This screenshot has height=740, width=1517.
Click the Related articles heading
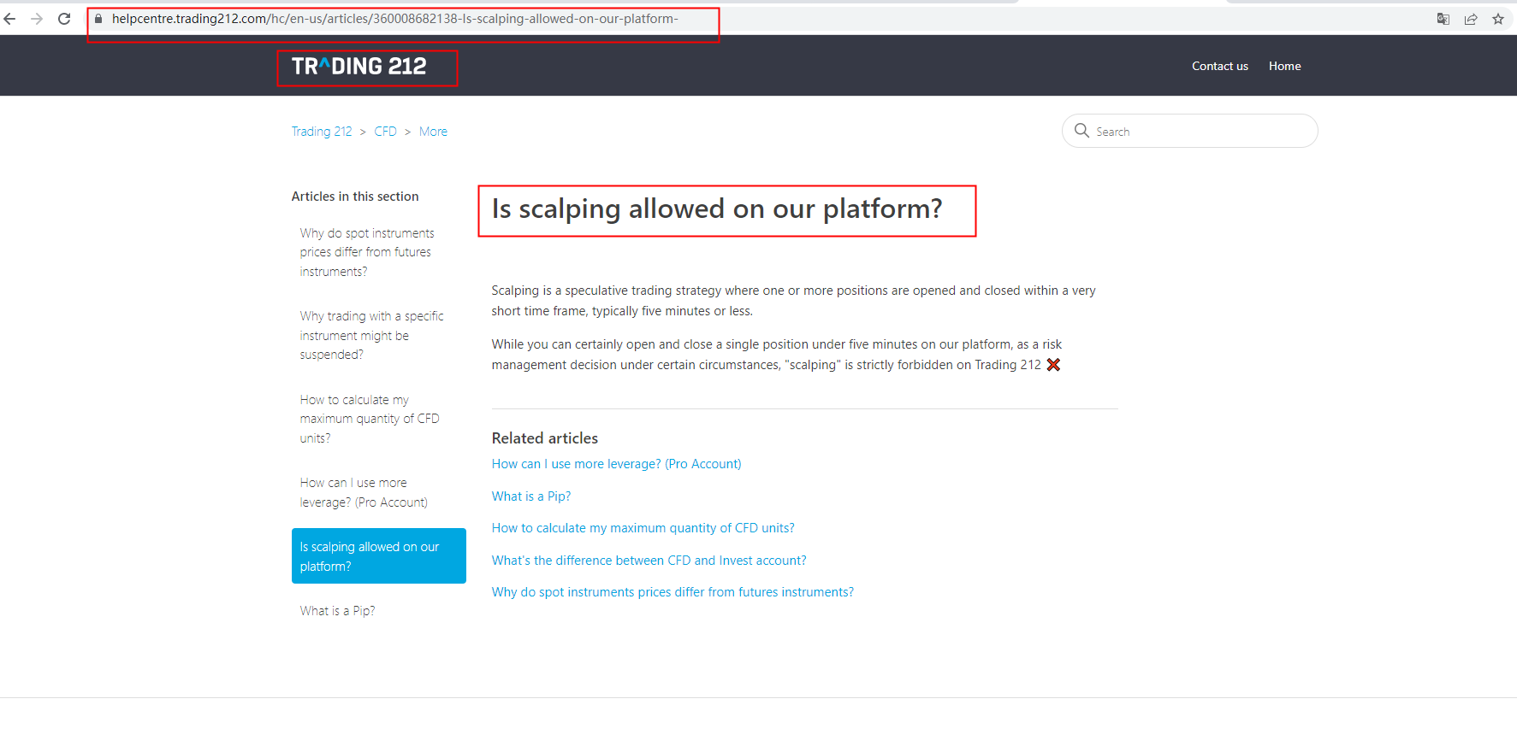tap(545, 438)
